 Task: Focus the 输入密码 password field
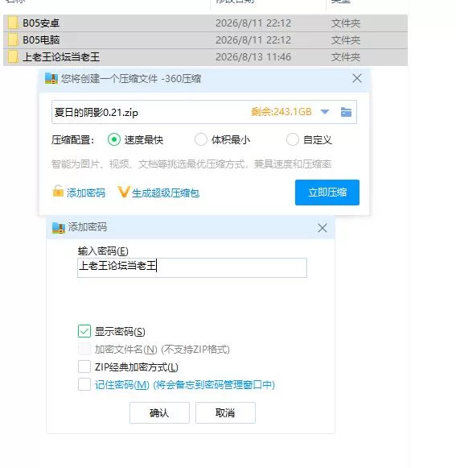point(192,267)
